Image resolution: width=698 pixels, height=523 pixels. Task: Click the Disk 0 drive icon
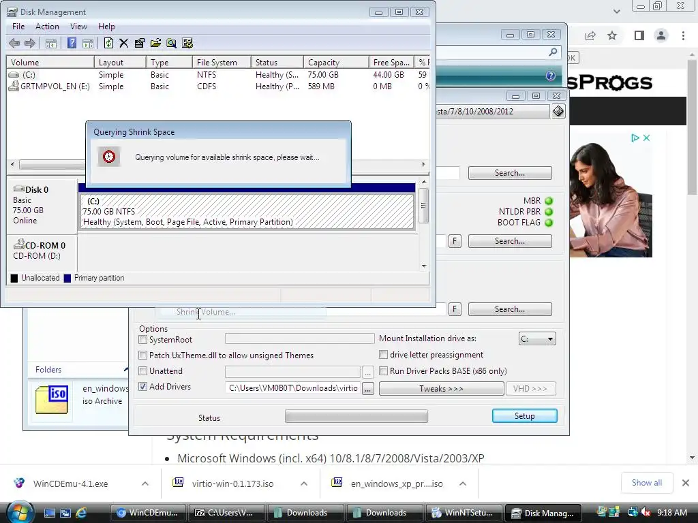tap(18, 189)
